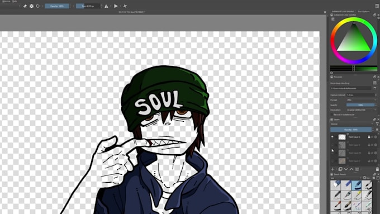Image resolution: width=380 pixels, height=214 pixels.
Task: Float the Advanced Color Selector docker
Action: [x=374, y=15]
